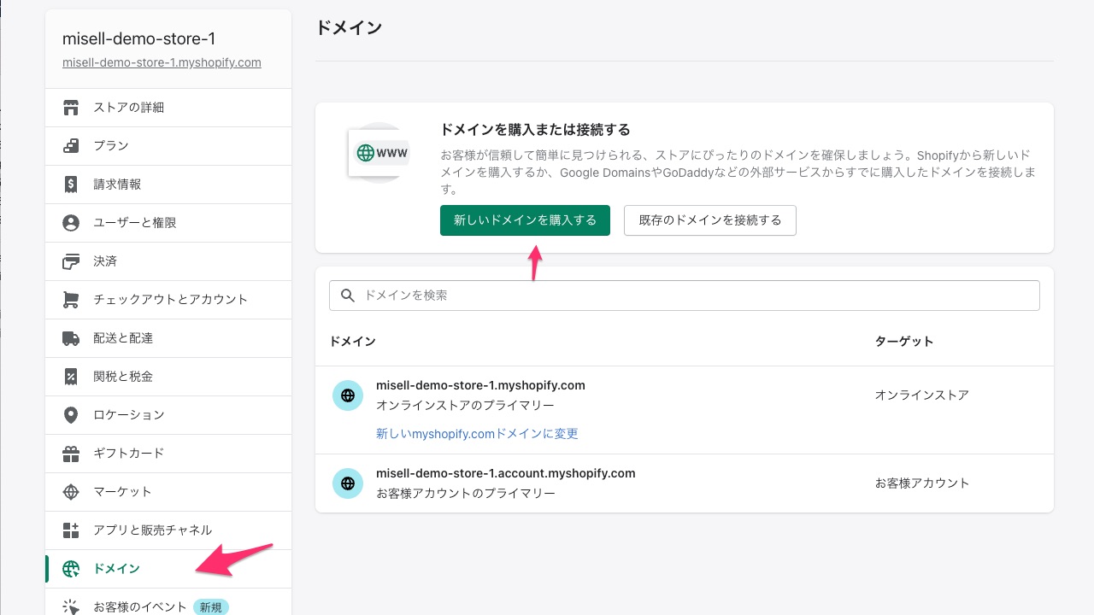1094x615 pixels.
Task: Click the ドメイン column header in table
Action: point(352,342)
